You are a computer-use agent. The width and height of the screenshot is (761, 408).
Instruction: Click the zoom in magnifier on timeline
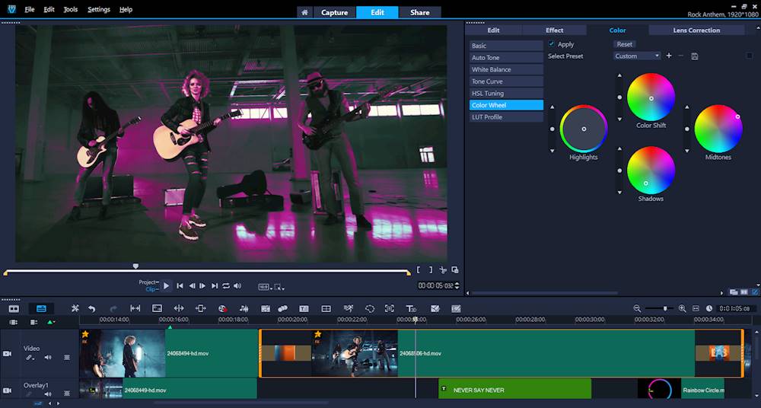click(x=682, y=308)
